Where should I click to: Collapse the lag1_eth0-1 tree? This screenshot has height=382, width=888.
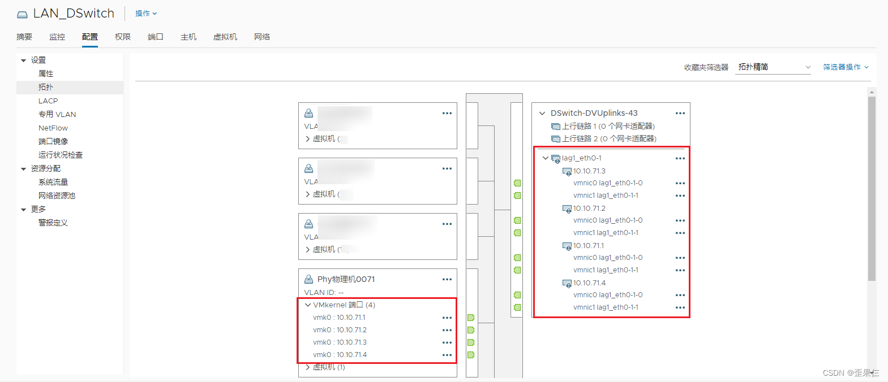pyautogui.click(x=546, y=158)
